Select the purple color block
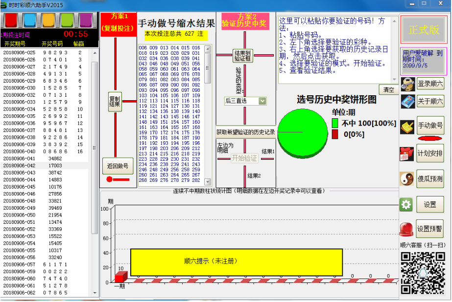Screen dimensions: 452x302 [86, 20]
